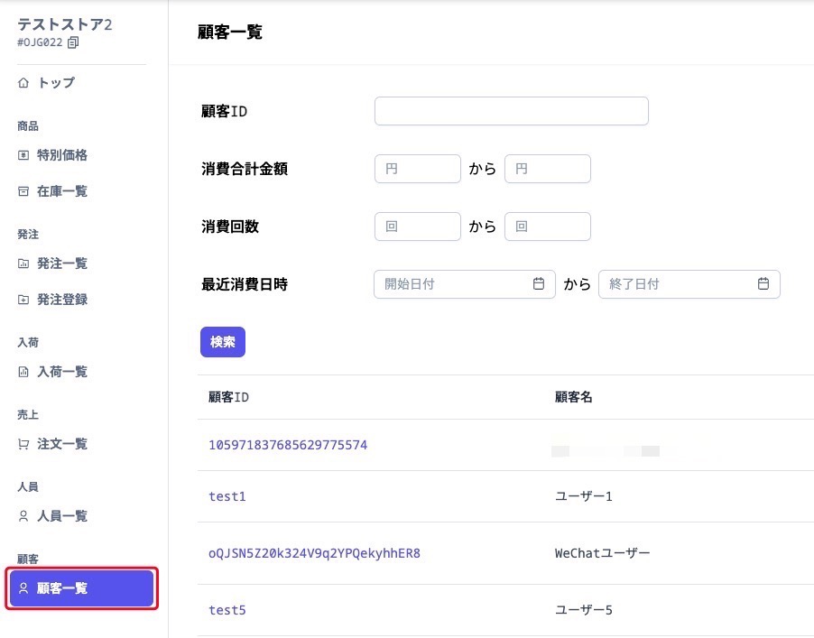Viewport: 814px width, 638px height.
Task: Click inside the 顧客ID search field
Action: (511, 110)
